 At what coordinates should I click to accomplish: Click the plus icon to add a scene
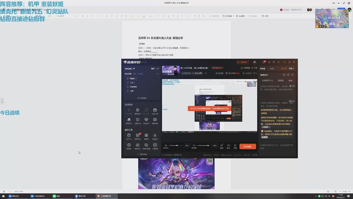(x=158, y=74)
